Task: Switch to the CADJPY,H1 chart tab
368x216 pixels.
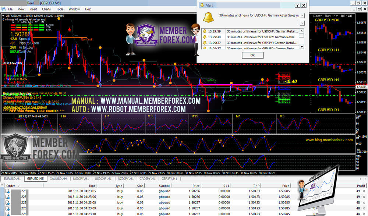Action: pyautogui.click(x=148, y=179)
